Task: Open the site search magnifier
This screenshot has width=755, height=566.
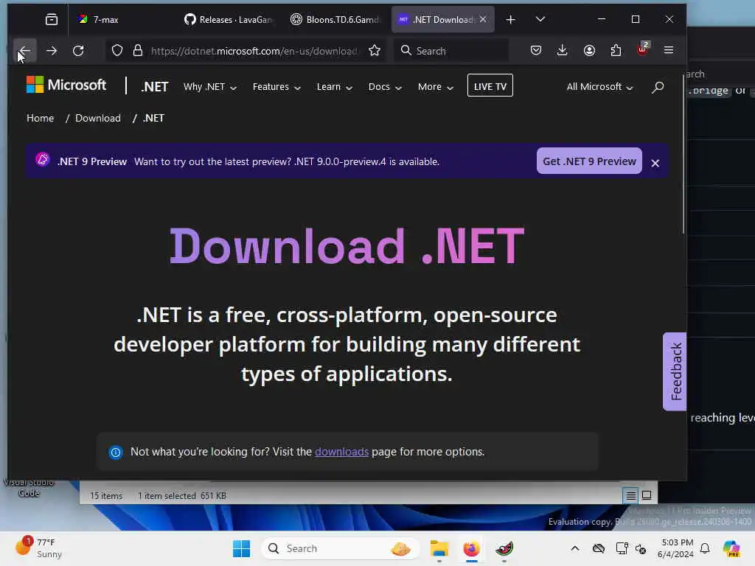Action: (x=658, y=87)
